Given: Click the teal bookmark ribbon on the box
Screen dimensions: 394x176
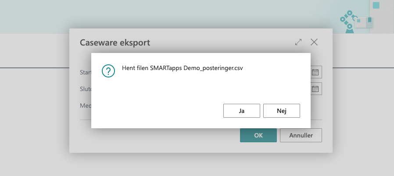Looking at the screenshot, I should (370, 20).
